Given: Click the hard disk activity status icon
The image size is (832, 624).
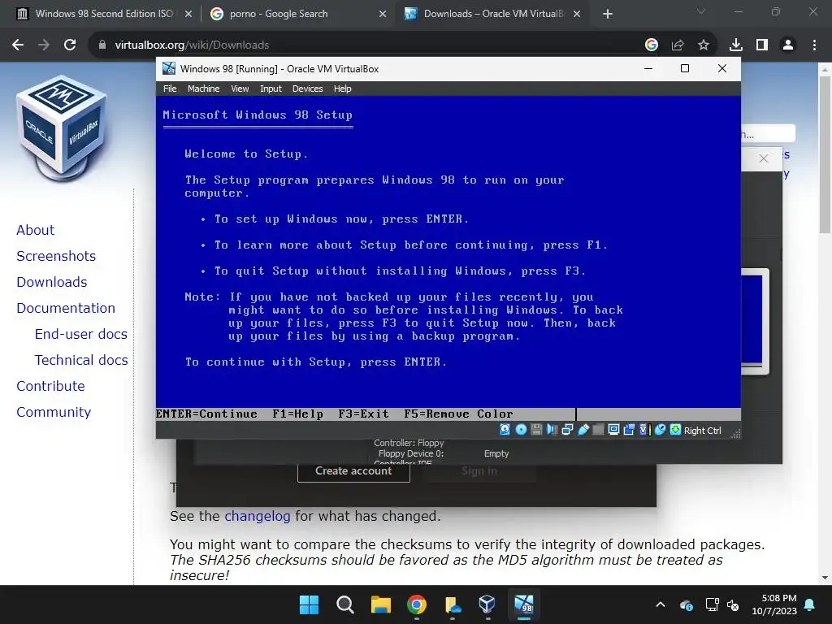Looking at the screenshot, I should [x=505, y=430].
